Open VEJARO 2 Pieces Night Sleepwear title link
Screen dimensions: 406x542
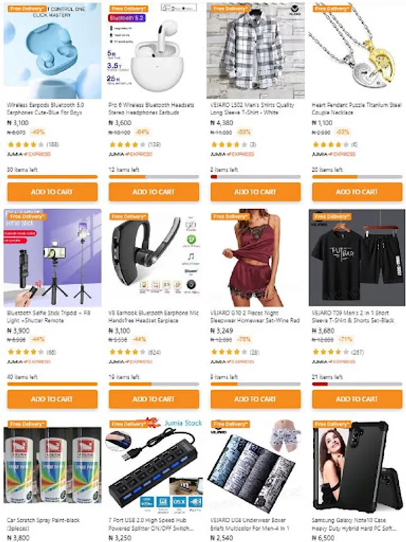[x=255, y=317]
